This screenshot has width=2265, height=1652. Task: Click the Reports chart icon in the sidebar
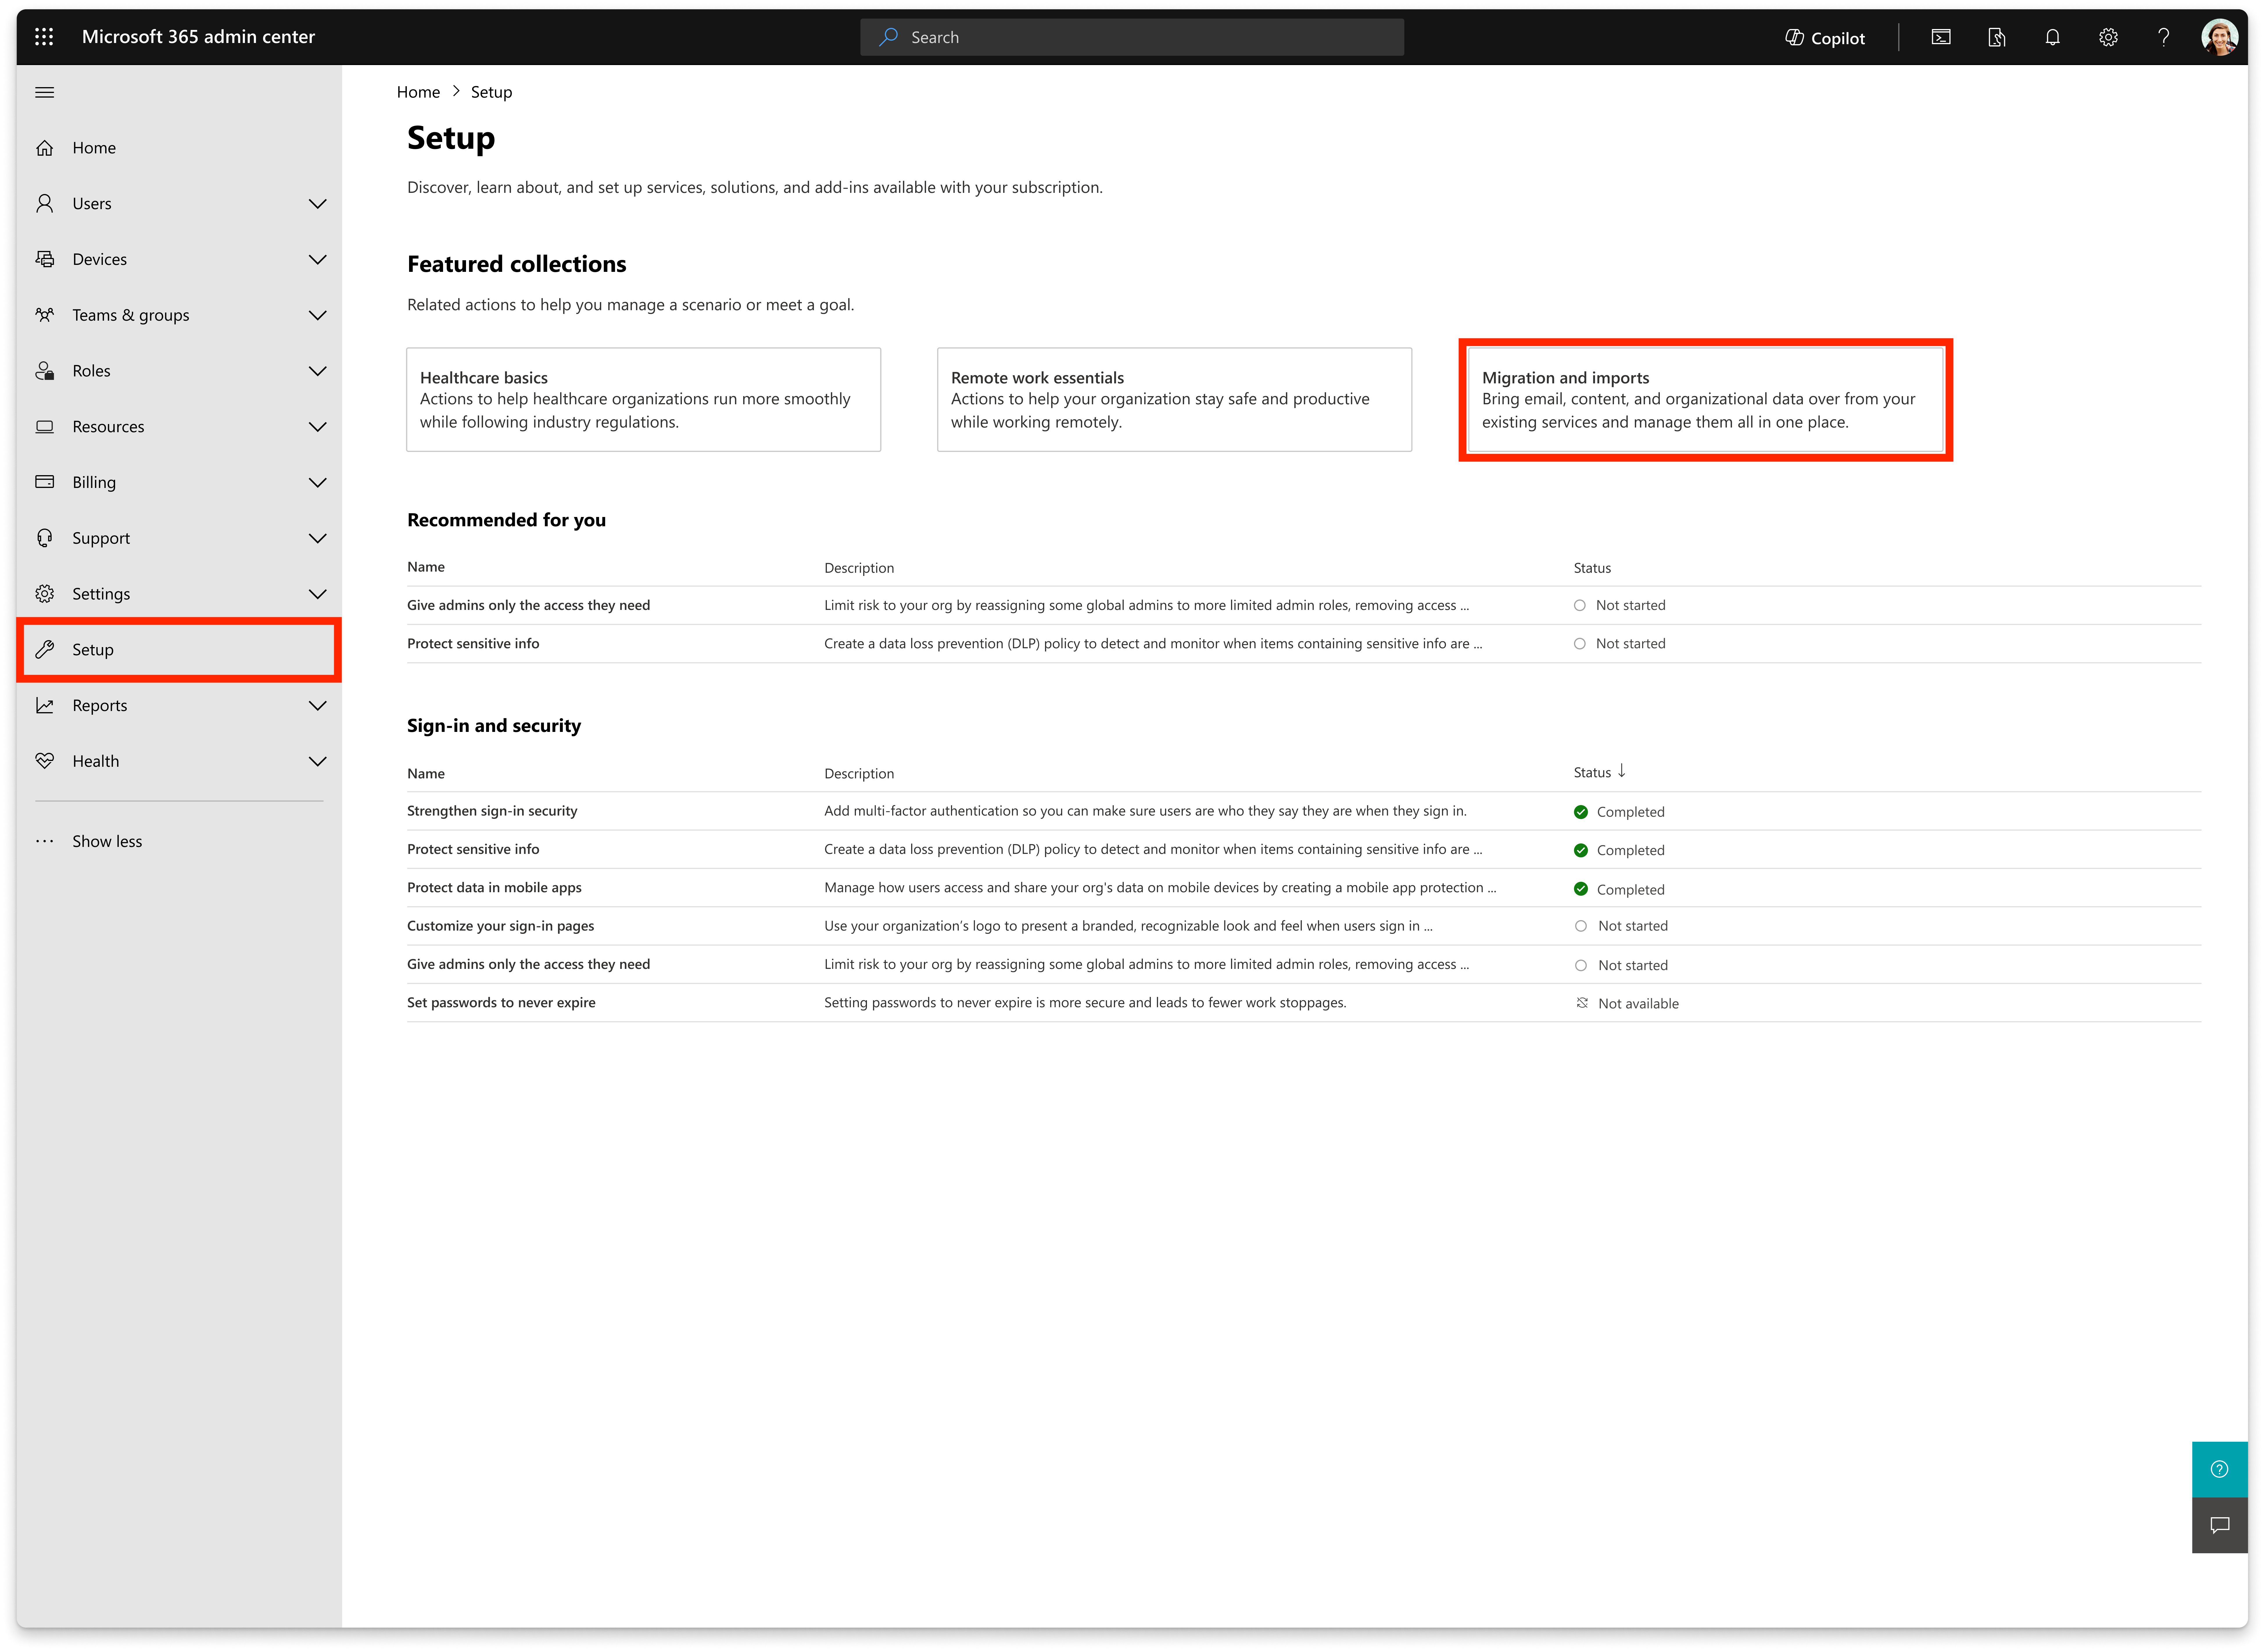45,706
